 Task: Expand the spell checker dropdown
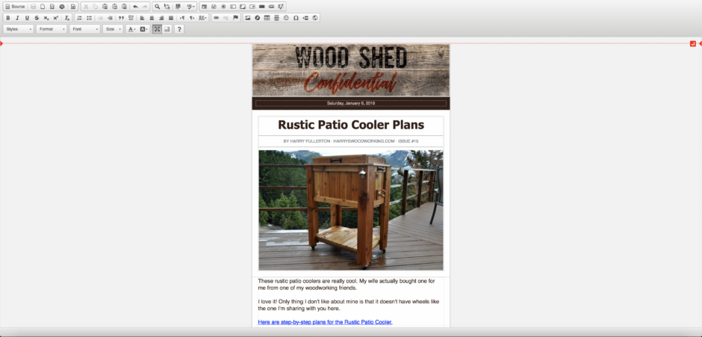[190, 7]
